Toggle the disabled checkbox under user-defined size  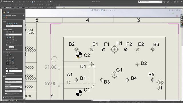click(x=6, y=94)
